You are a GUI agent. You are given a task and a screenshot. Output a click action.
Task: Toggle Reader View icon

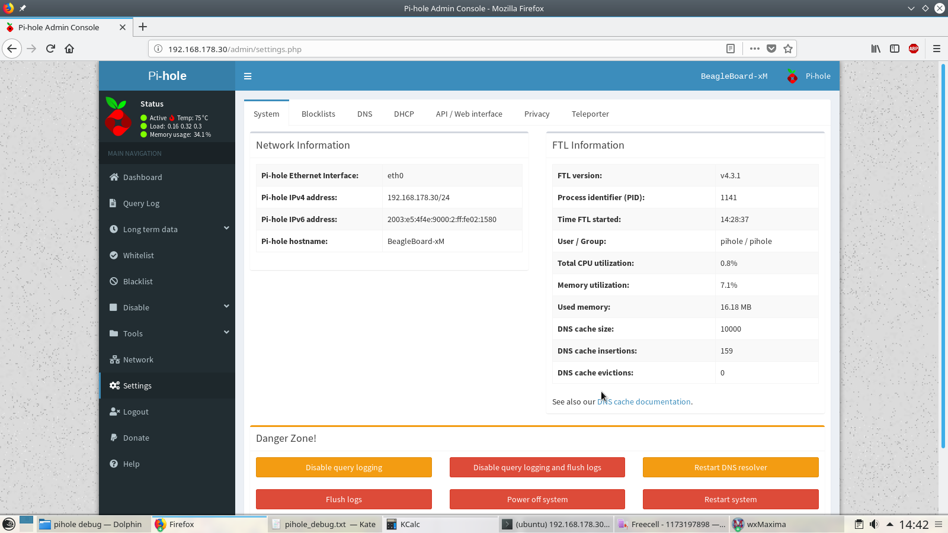(731, 49)
